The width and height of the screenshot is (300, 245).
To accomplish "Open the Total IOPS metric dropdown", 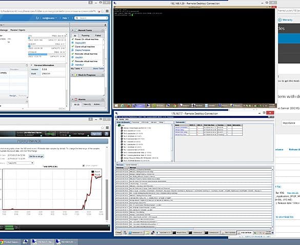I will coord(21,163).
